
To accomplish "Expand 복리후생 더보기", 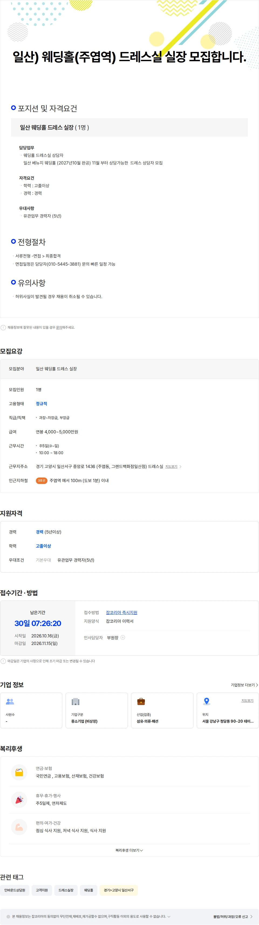I will coord(129,850).
